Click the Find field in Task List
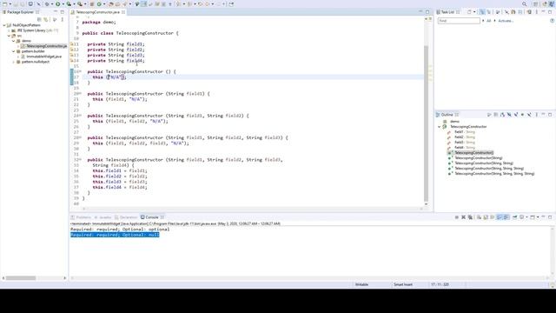The image size is (556, 313). (459, 21)
